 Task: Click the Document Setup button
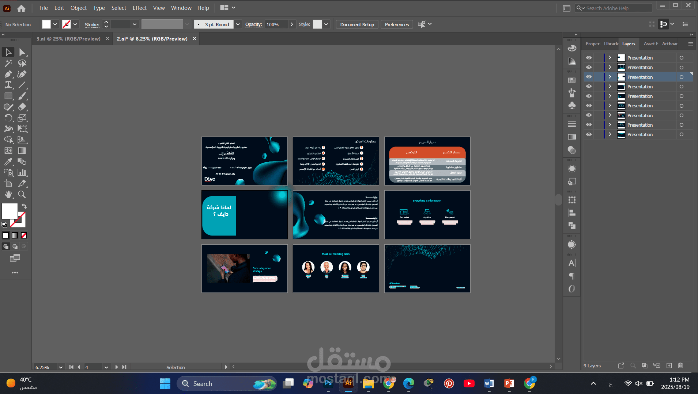pos(357,24)
